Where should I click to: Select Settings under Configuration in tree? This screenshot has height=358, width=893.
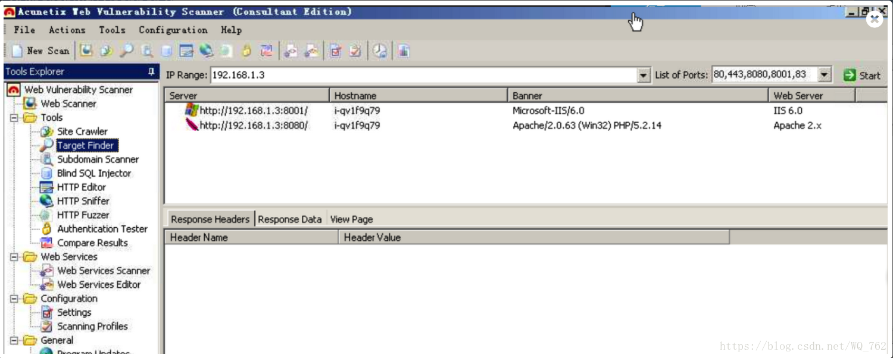coord(74,312)
